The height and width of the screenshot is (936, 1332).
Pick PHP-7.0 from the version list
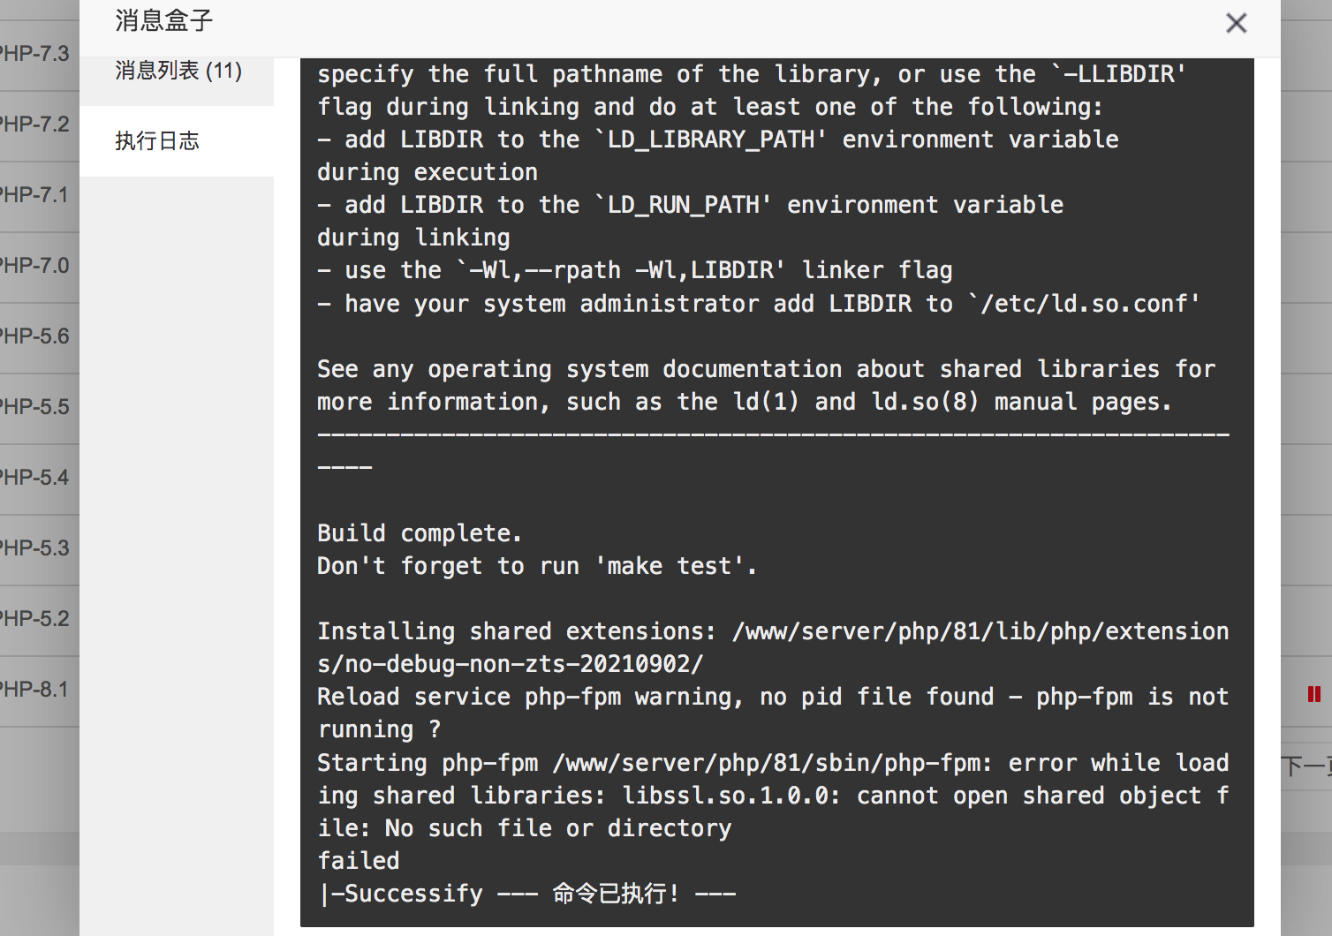point(34,266)
